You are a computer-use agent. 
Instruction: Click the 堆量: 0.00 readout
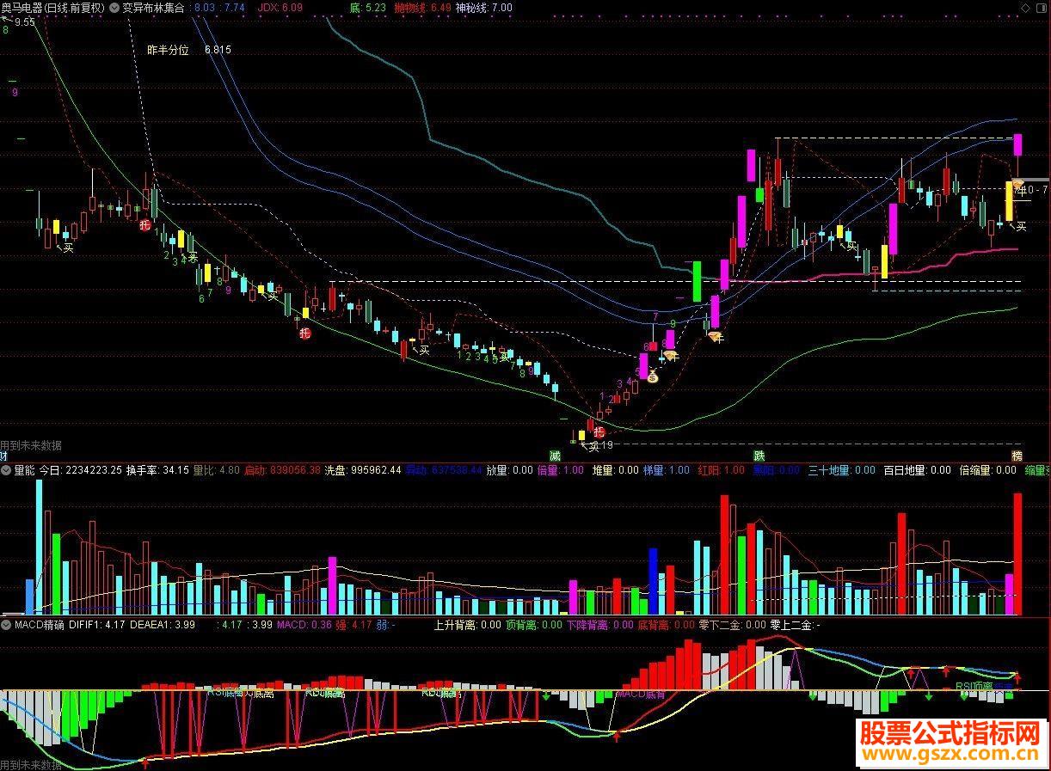tap(615, 471)
